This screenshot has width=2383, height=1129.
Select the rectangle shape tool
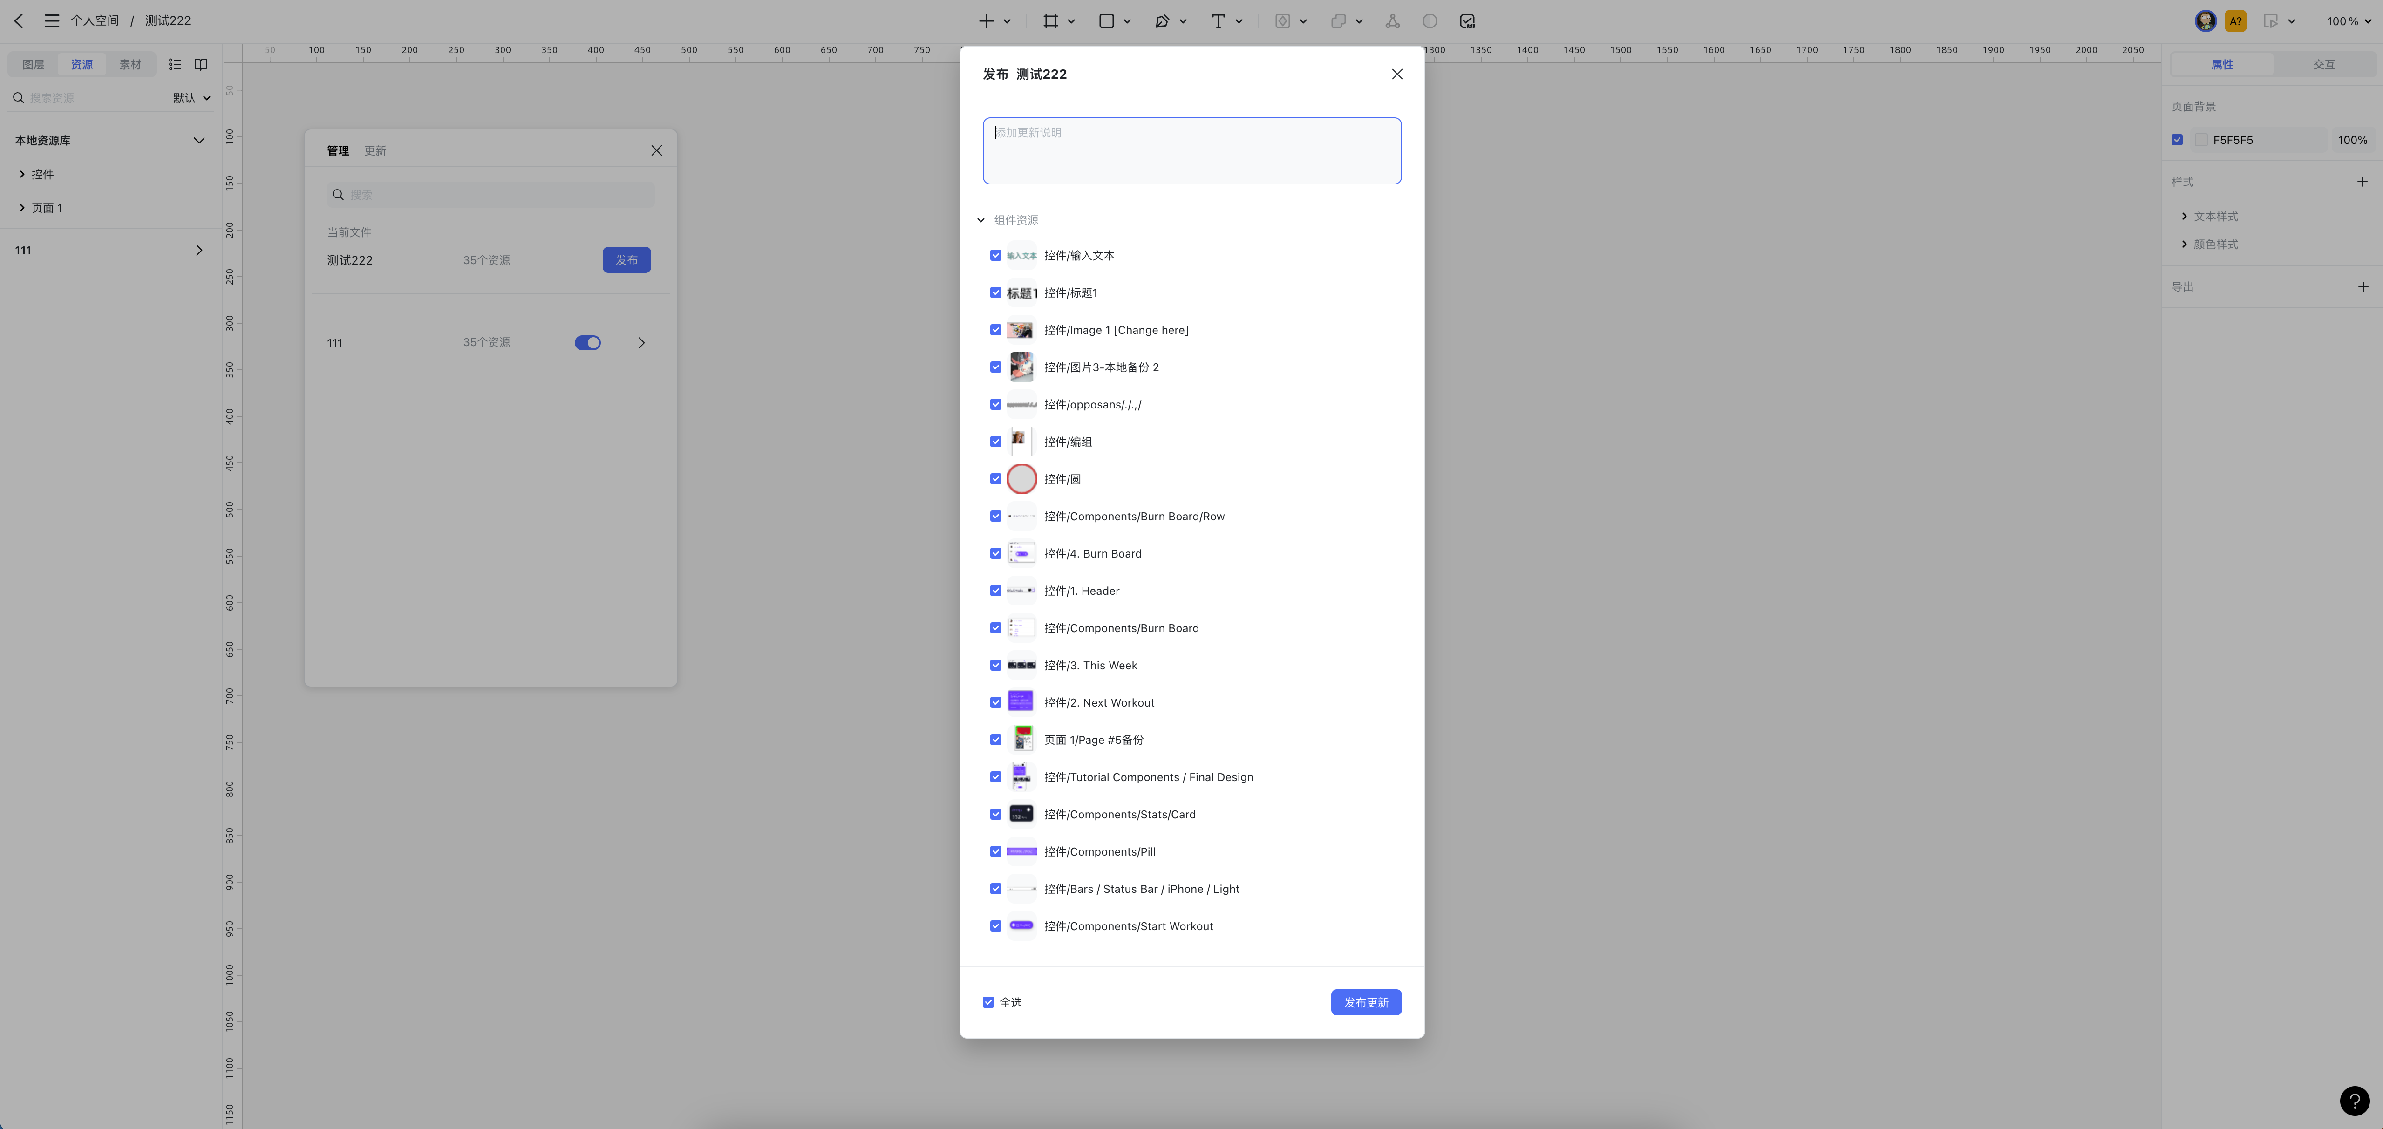tap(1106, 20)
